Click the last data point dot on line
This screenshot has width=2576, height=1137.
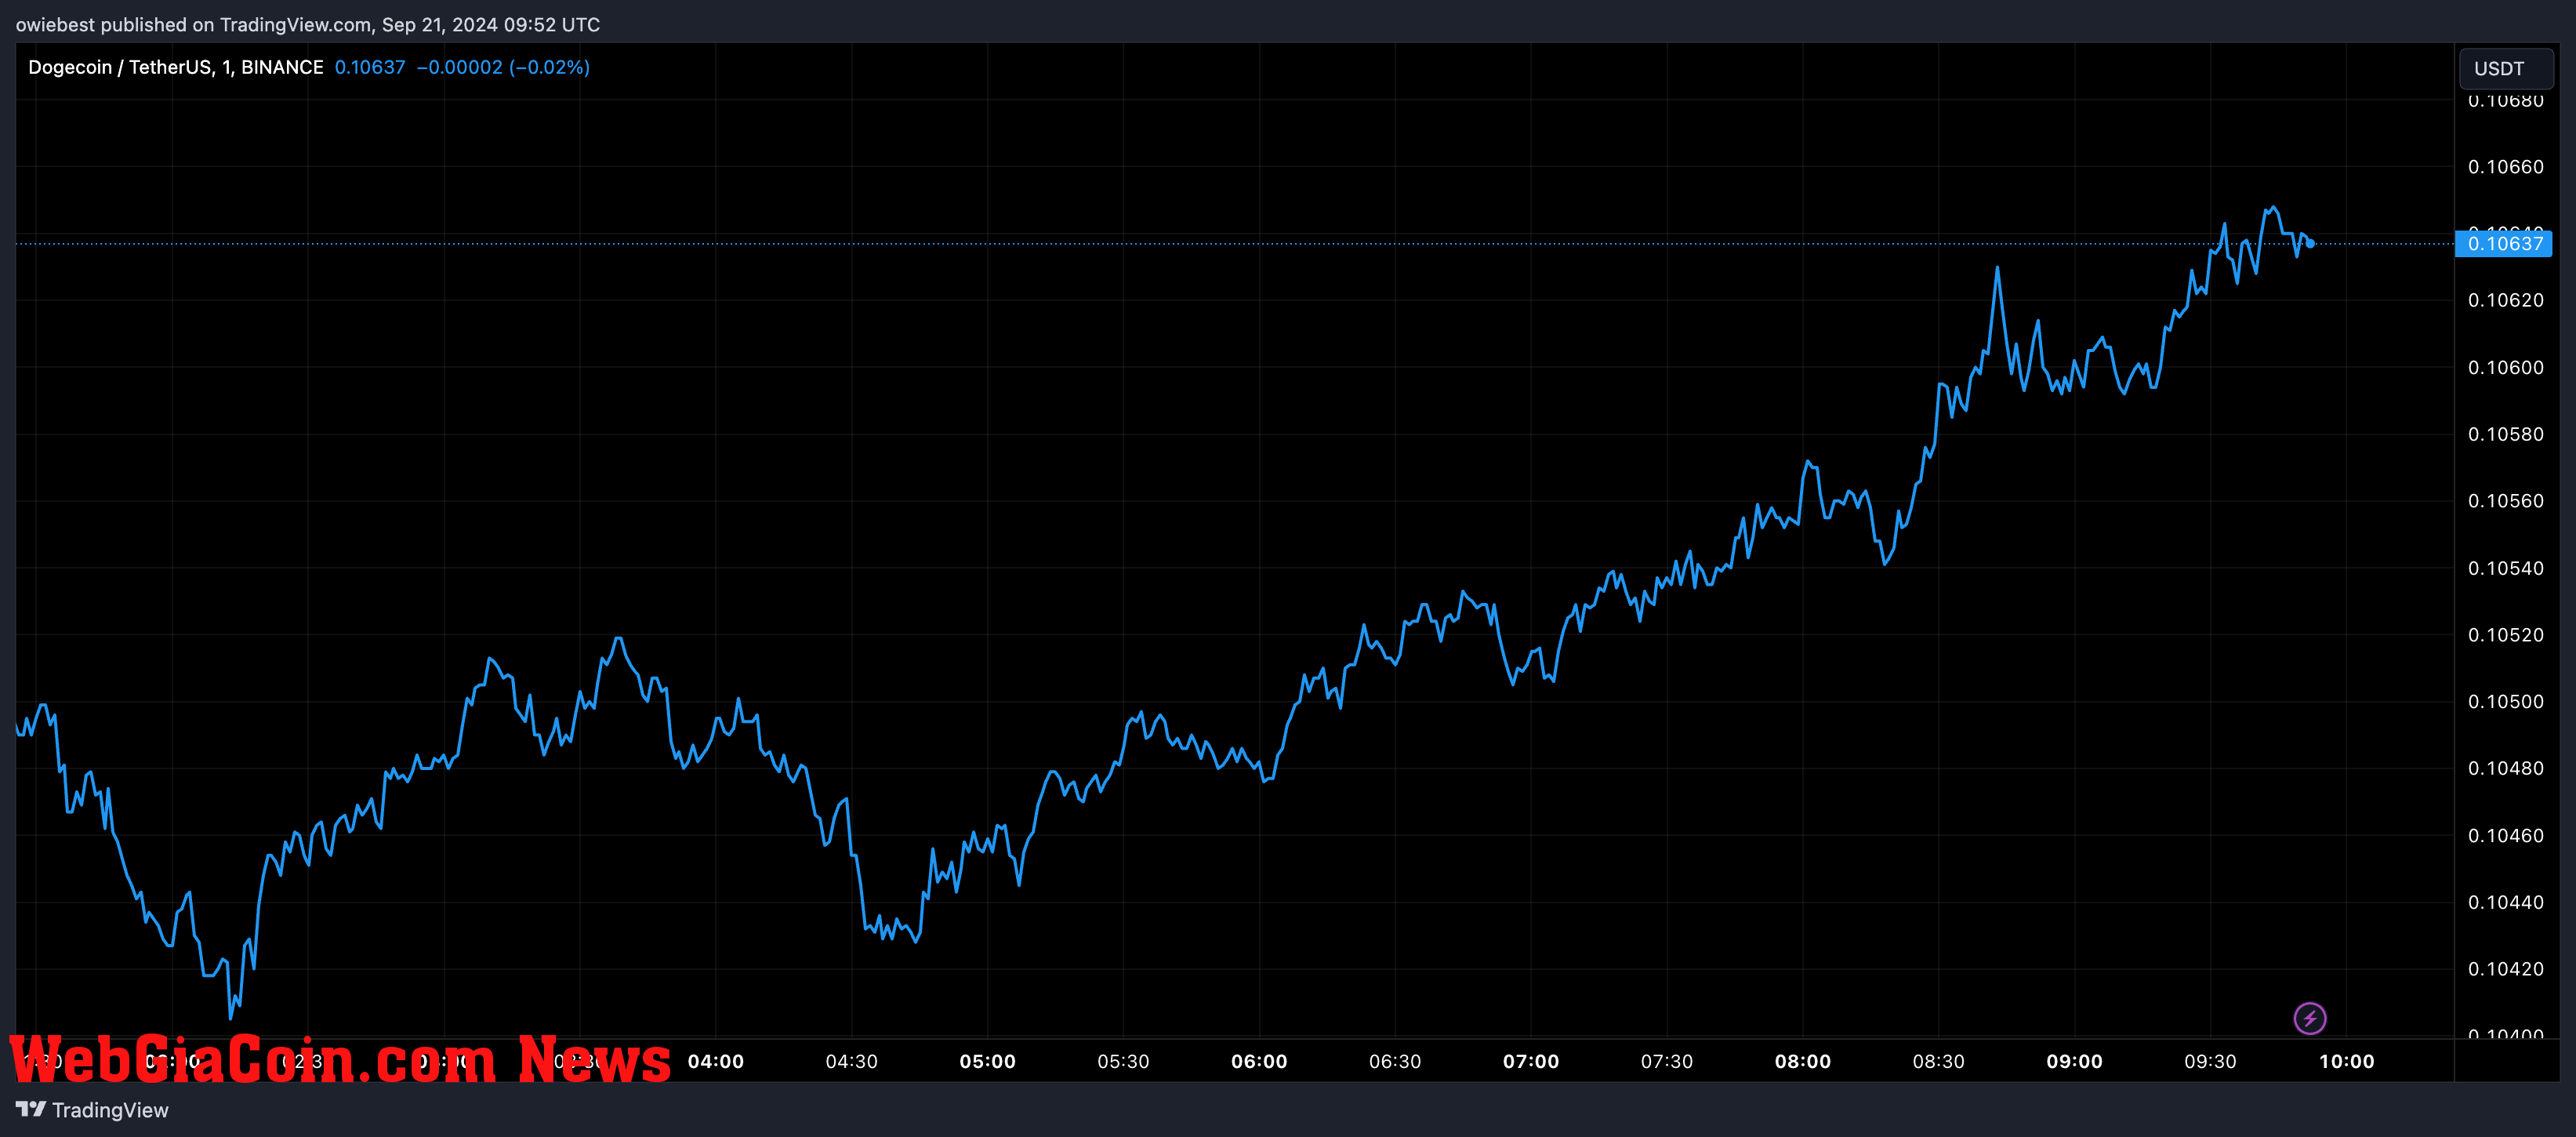tap(2311, 243)
